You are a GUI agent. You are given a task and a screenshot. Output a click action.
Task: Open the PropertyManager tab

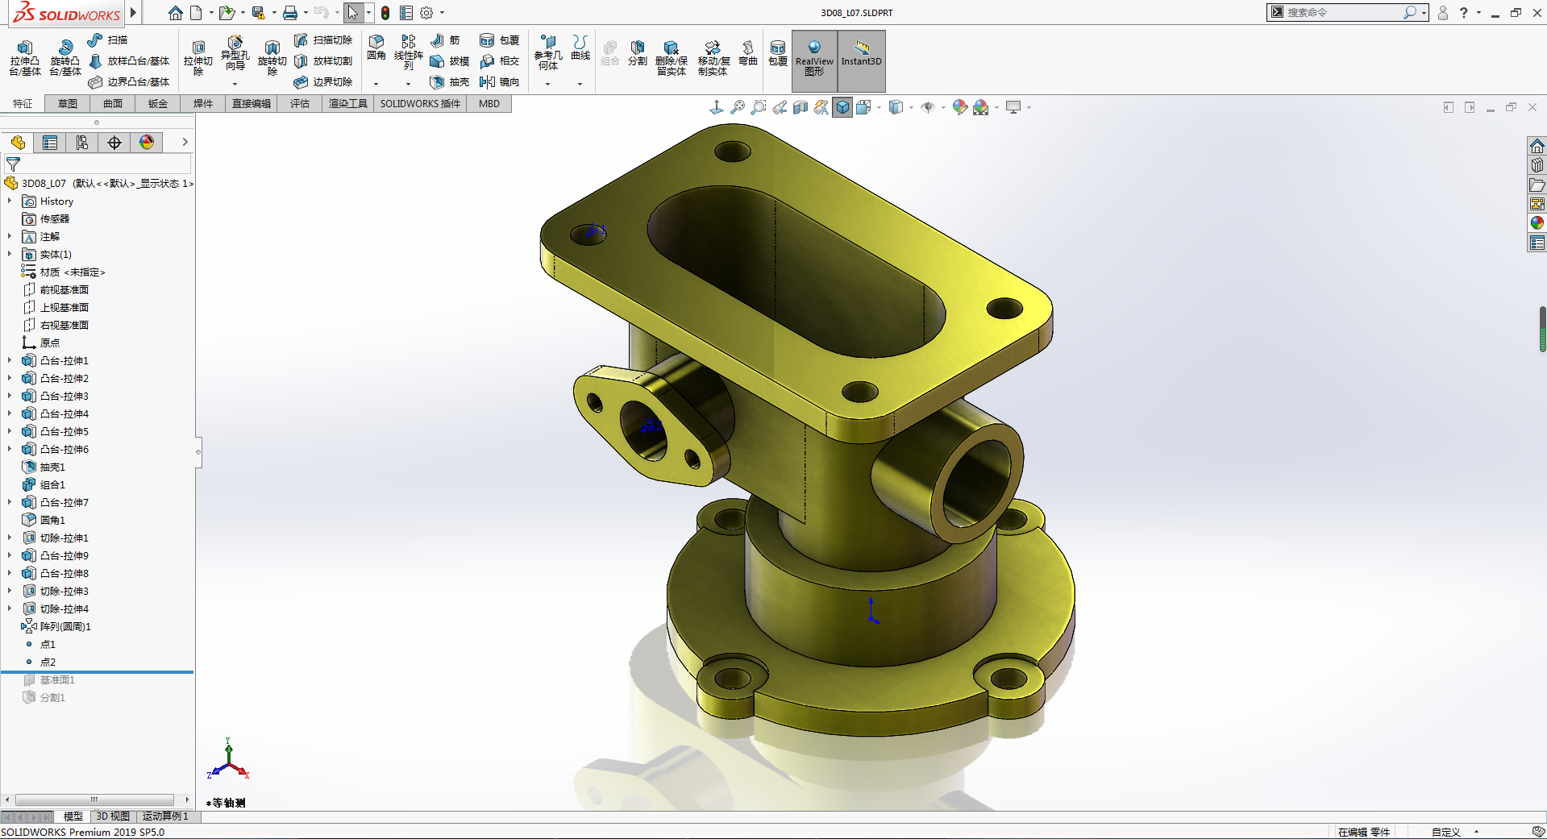tap(50, 143)
